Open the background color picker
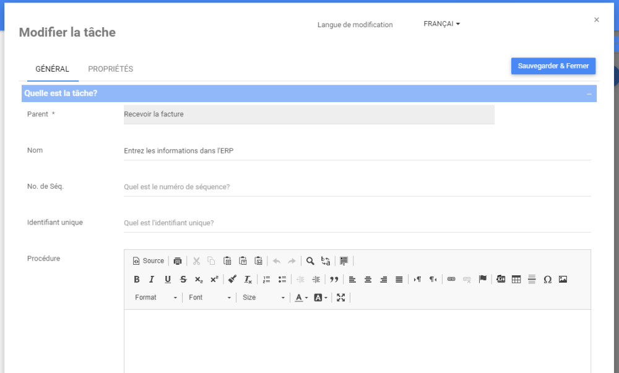This screenshot has height=373, width=619. [x=321, y=298]
